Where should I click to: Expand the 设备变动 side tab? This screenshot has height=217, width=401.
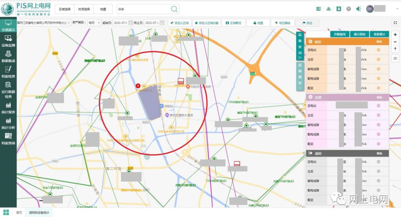click(300, 46)
